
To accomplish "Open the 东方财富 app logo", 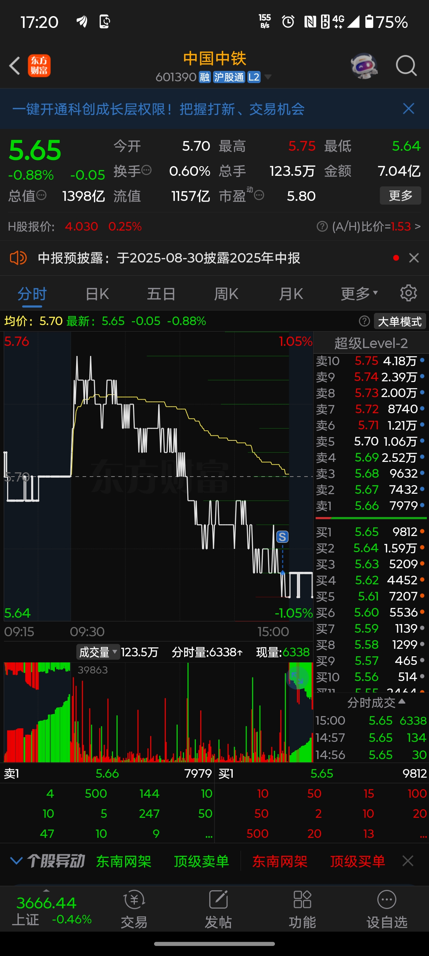I will point(39,66).
